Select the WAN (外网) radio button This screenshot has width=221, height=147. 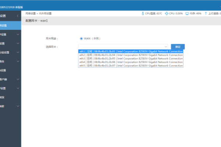pyautogui.click(x=81, y=39)
